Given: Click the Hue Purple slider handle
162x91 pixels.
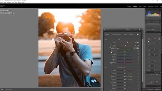Looking at the screenshot, I should [x=125, y=60].
